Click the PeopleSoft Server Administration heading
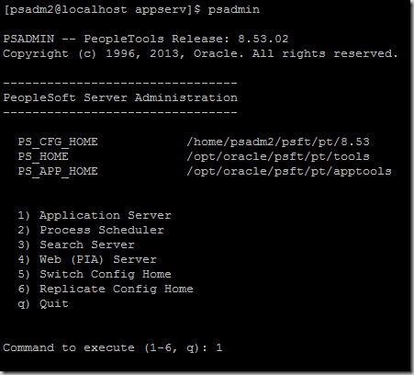Viewport: 414px width, 375px height. coord(120,98)
